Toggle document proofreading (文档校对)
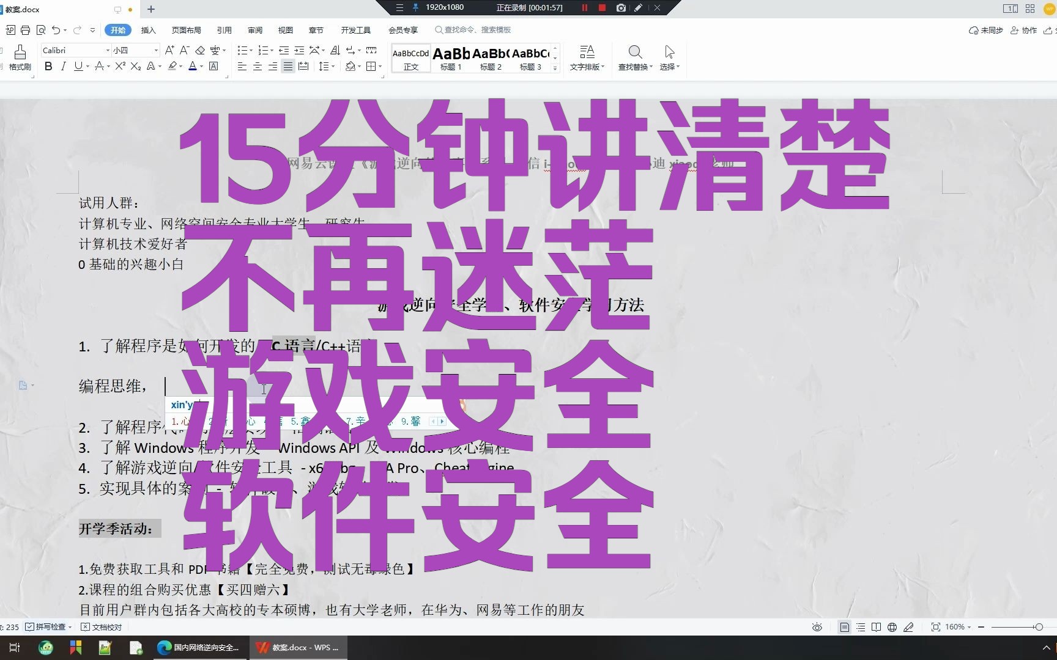1057x660 pixels. [x=102, y=627]
